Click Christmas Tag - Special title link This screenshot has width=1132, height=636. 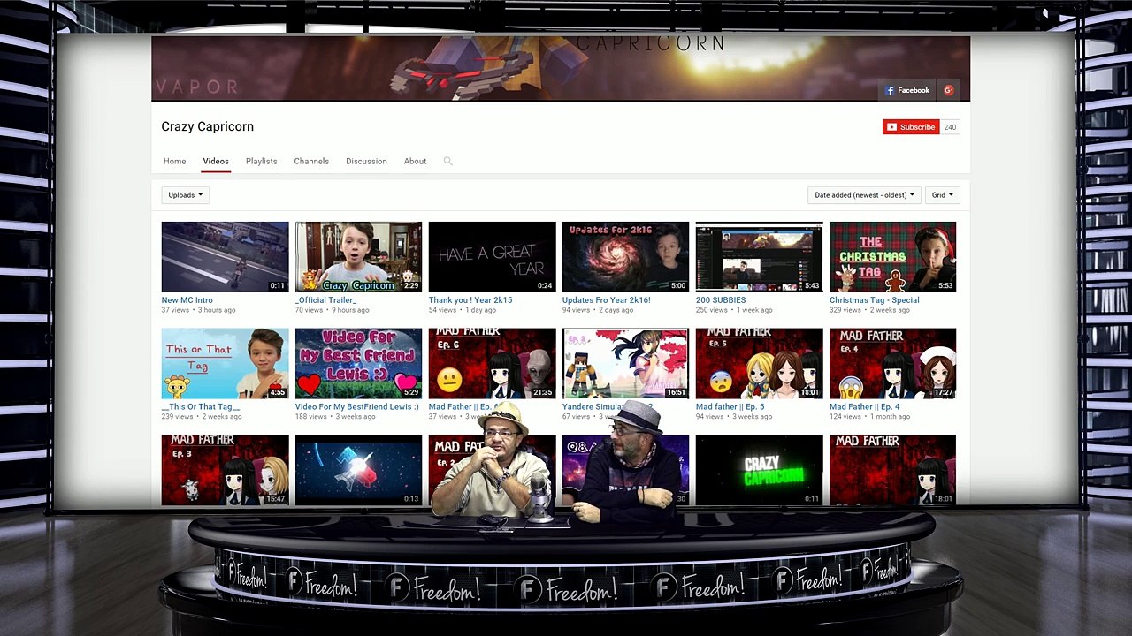tap(875, 300)
